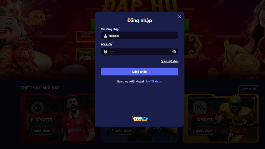Close the Đăng nhập login dialog
This screenshot has width=265, height=149.
179,16
